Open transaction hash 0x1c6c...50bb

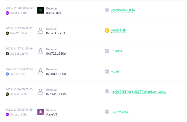(19, 114)
